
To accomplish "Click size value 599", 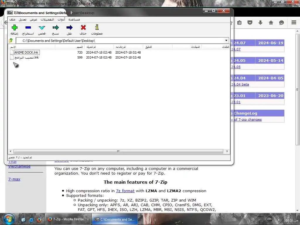I will tap(80, 57).
